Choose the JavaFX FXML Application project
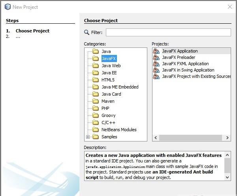The width and height of the screenshot is (237, 196). 186,64
